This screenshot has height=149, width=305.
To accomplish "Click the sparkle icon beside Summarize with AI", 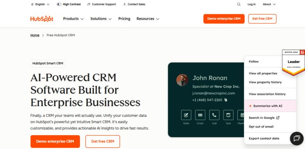I will (250, 106).
